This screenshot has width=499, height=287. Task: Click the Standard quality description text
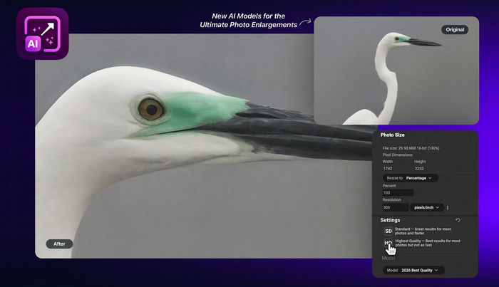point(423,231)
